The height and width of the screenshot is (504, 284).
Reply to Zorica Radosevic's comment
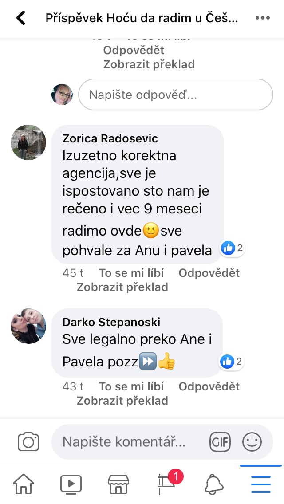[x=209, y=273]
